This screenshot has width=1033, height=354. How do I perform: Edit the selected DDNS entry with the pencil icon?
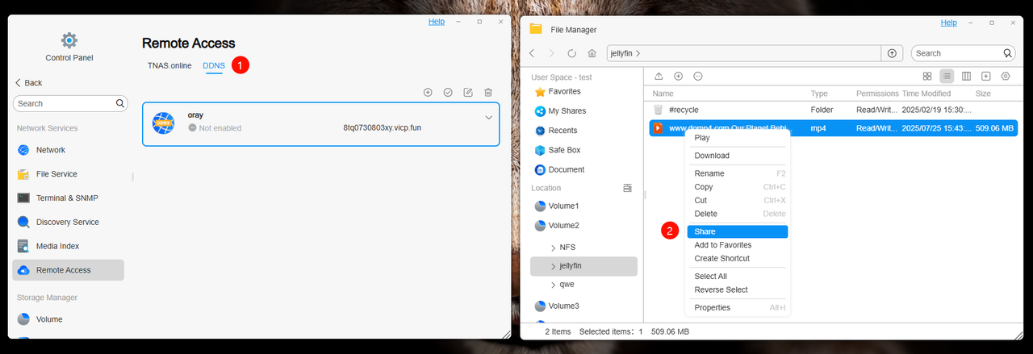[468, 93]
